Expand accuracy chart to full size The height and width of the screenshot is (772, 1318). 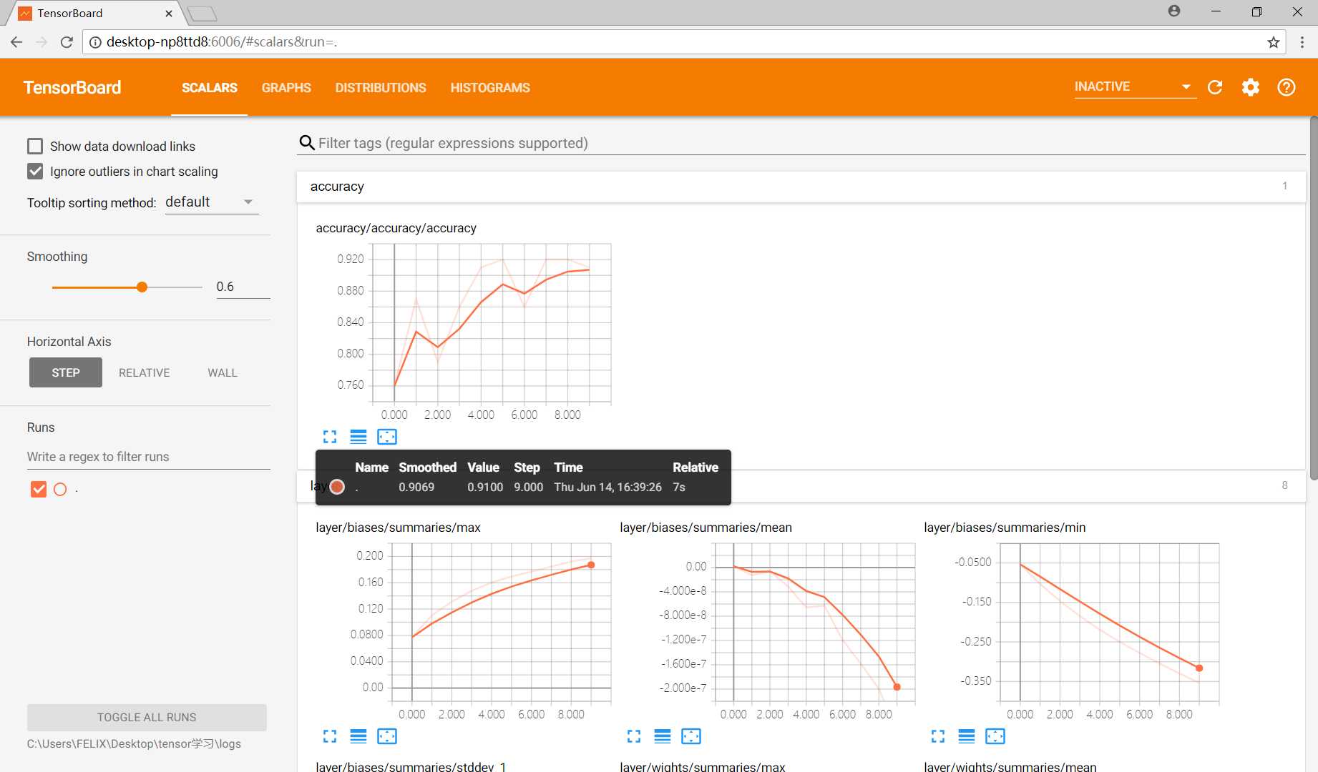tap(330, 436)
